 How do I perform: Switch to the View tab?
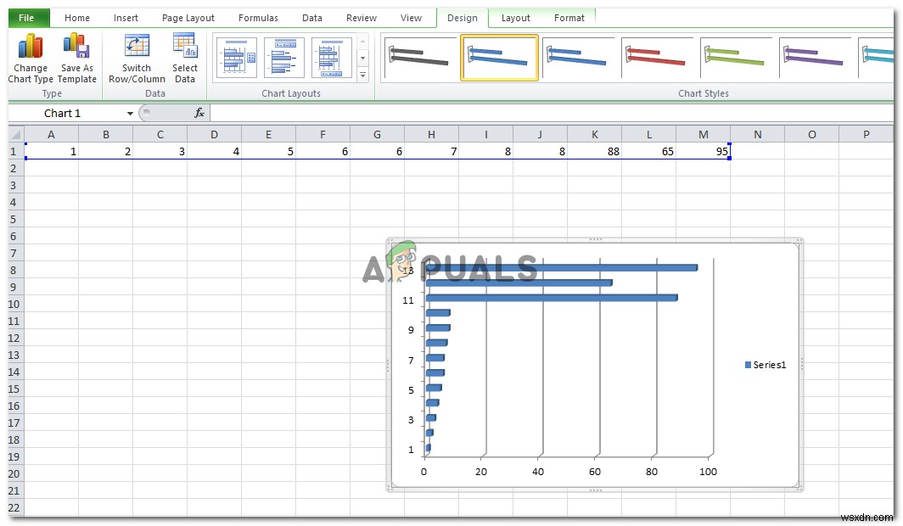pos(411,18)
